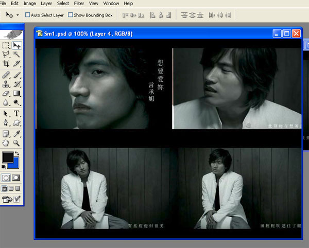The width and height of the screenshot is (309, 248).
Task: Open the Help menu
Action: click(128, 4)
